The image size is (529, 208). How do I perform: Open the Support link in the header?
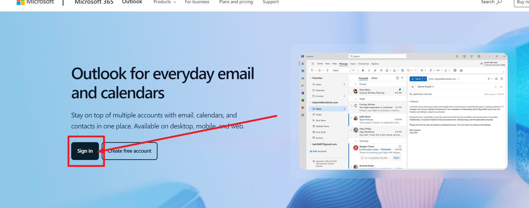coord(271,2)
